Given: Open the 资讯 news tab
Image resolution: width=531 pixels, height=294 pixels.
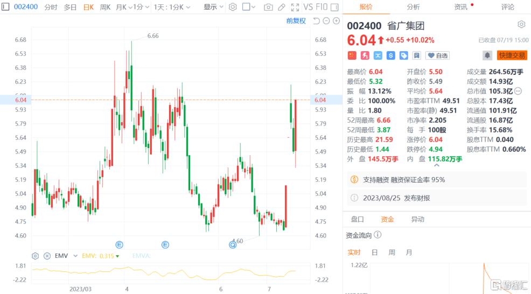Looking at the screenshot, I should (x=460, y=7).
